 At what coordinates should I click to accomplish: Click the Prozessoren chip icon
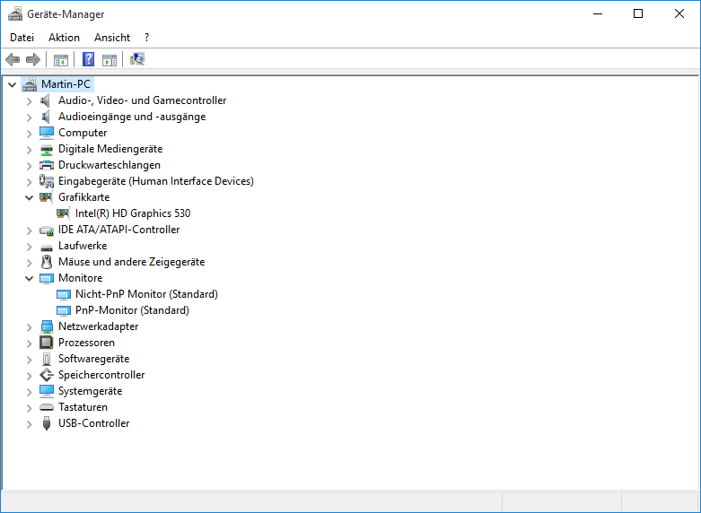tap(47, 343)
